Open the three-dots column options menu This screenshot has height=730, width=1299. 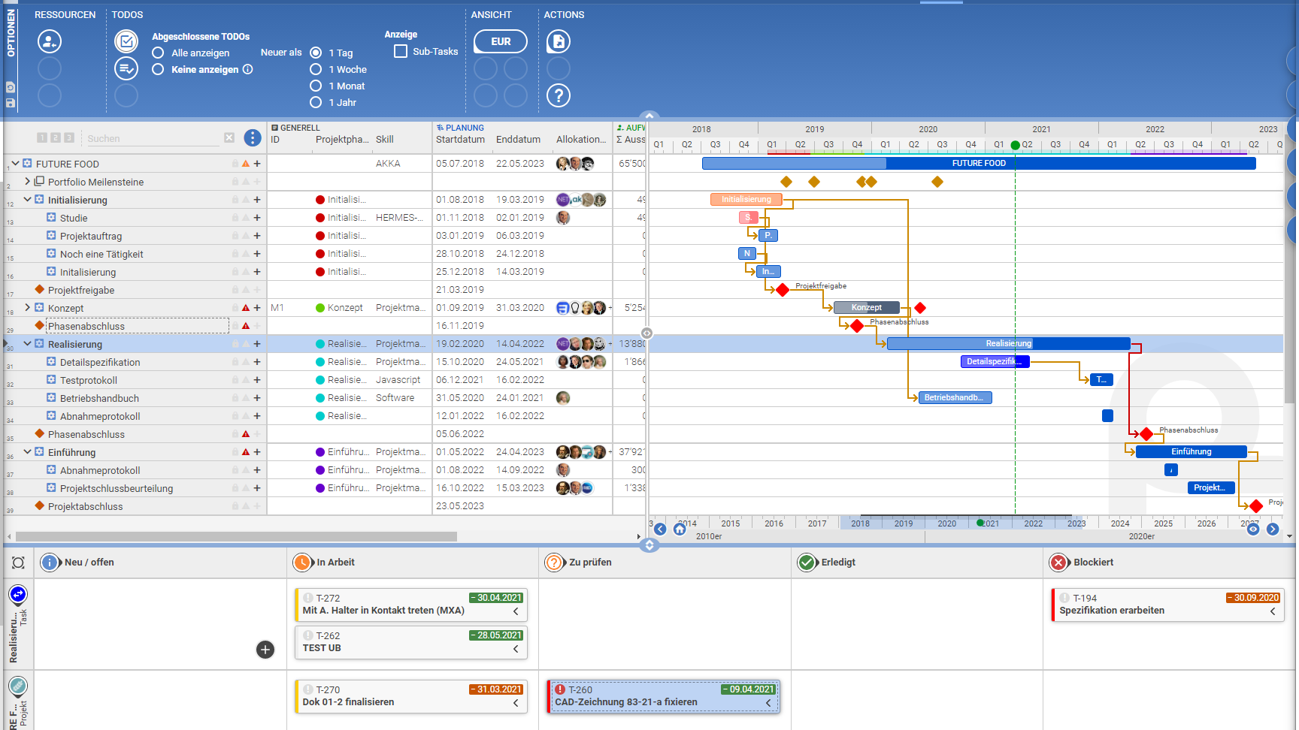pos(253,138)
